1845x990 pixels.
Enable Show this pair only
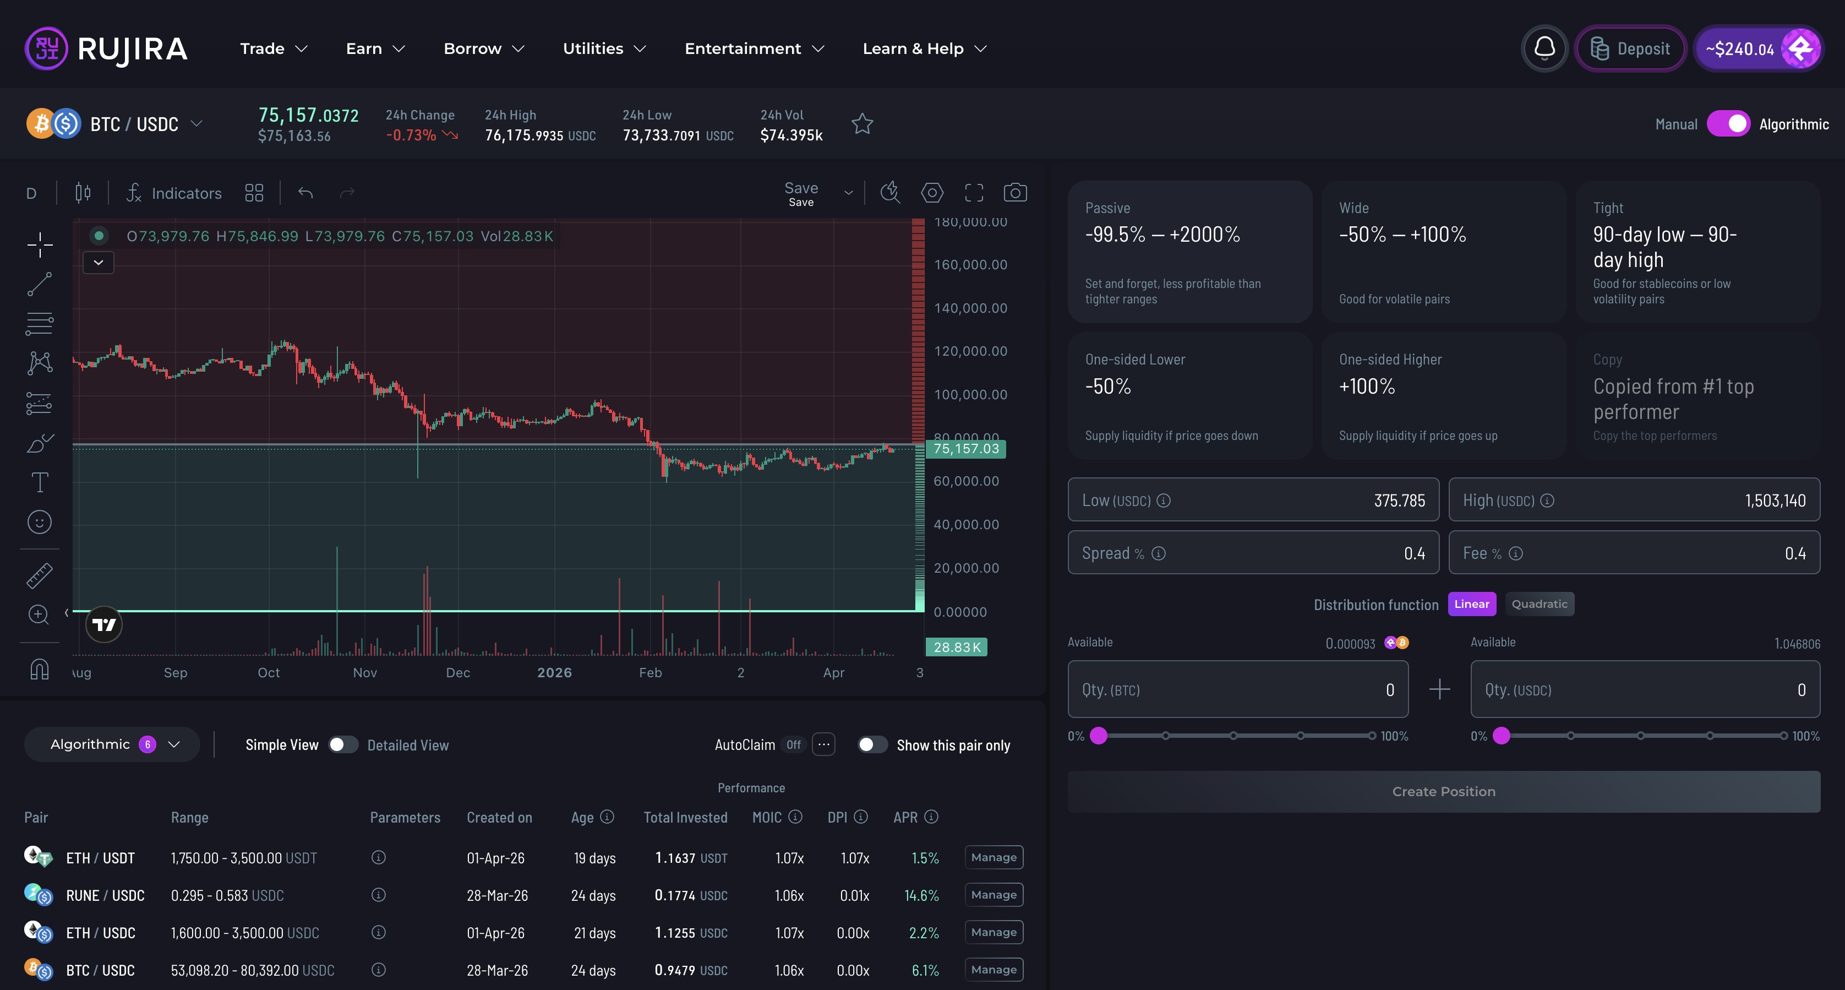pos(873,745)
